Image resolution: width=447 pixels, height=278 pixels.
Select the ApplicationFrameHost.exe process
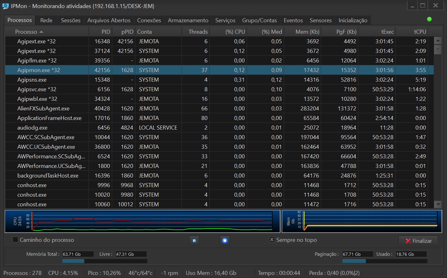click(x=219, y=118)
